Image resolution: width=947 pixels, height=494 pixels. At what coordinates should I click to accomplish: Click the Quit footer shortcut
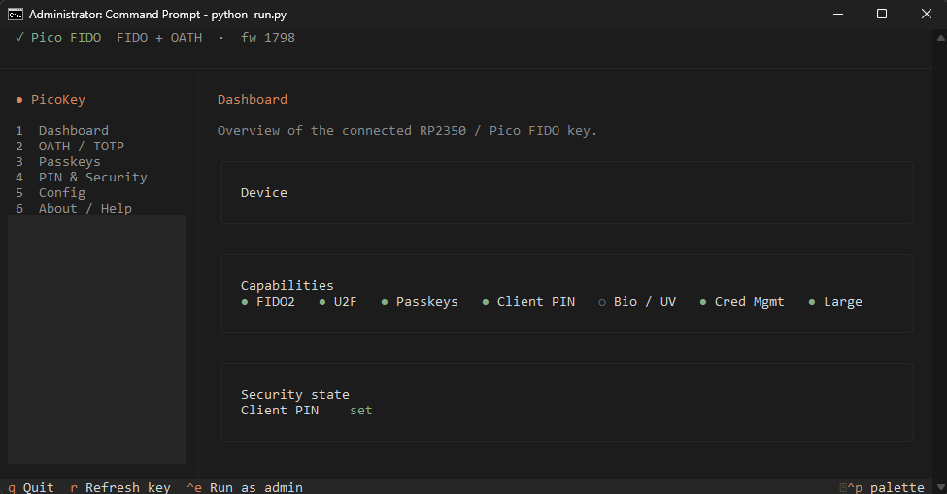(31, 487)
